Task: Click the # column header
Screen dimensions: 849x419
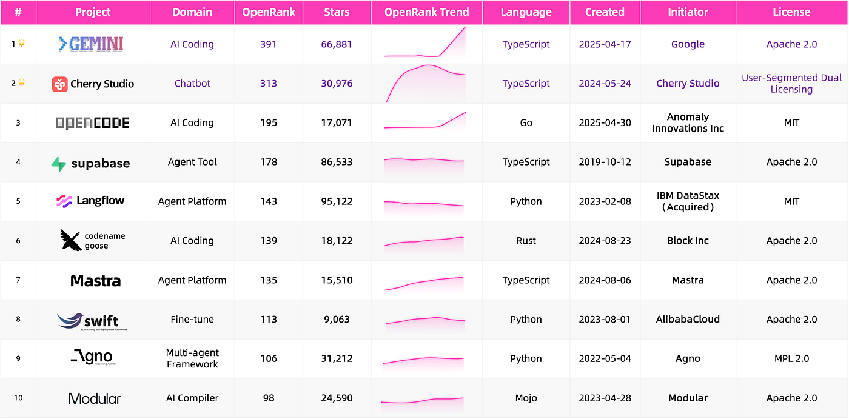Action: coord(18,12)
